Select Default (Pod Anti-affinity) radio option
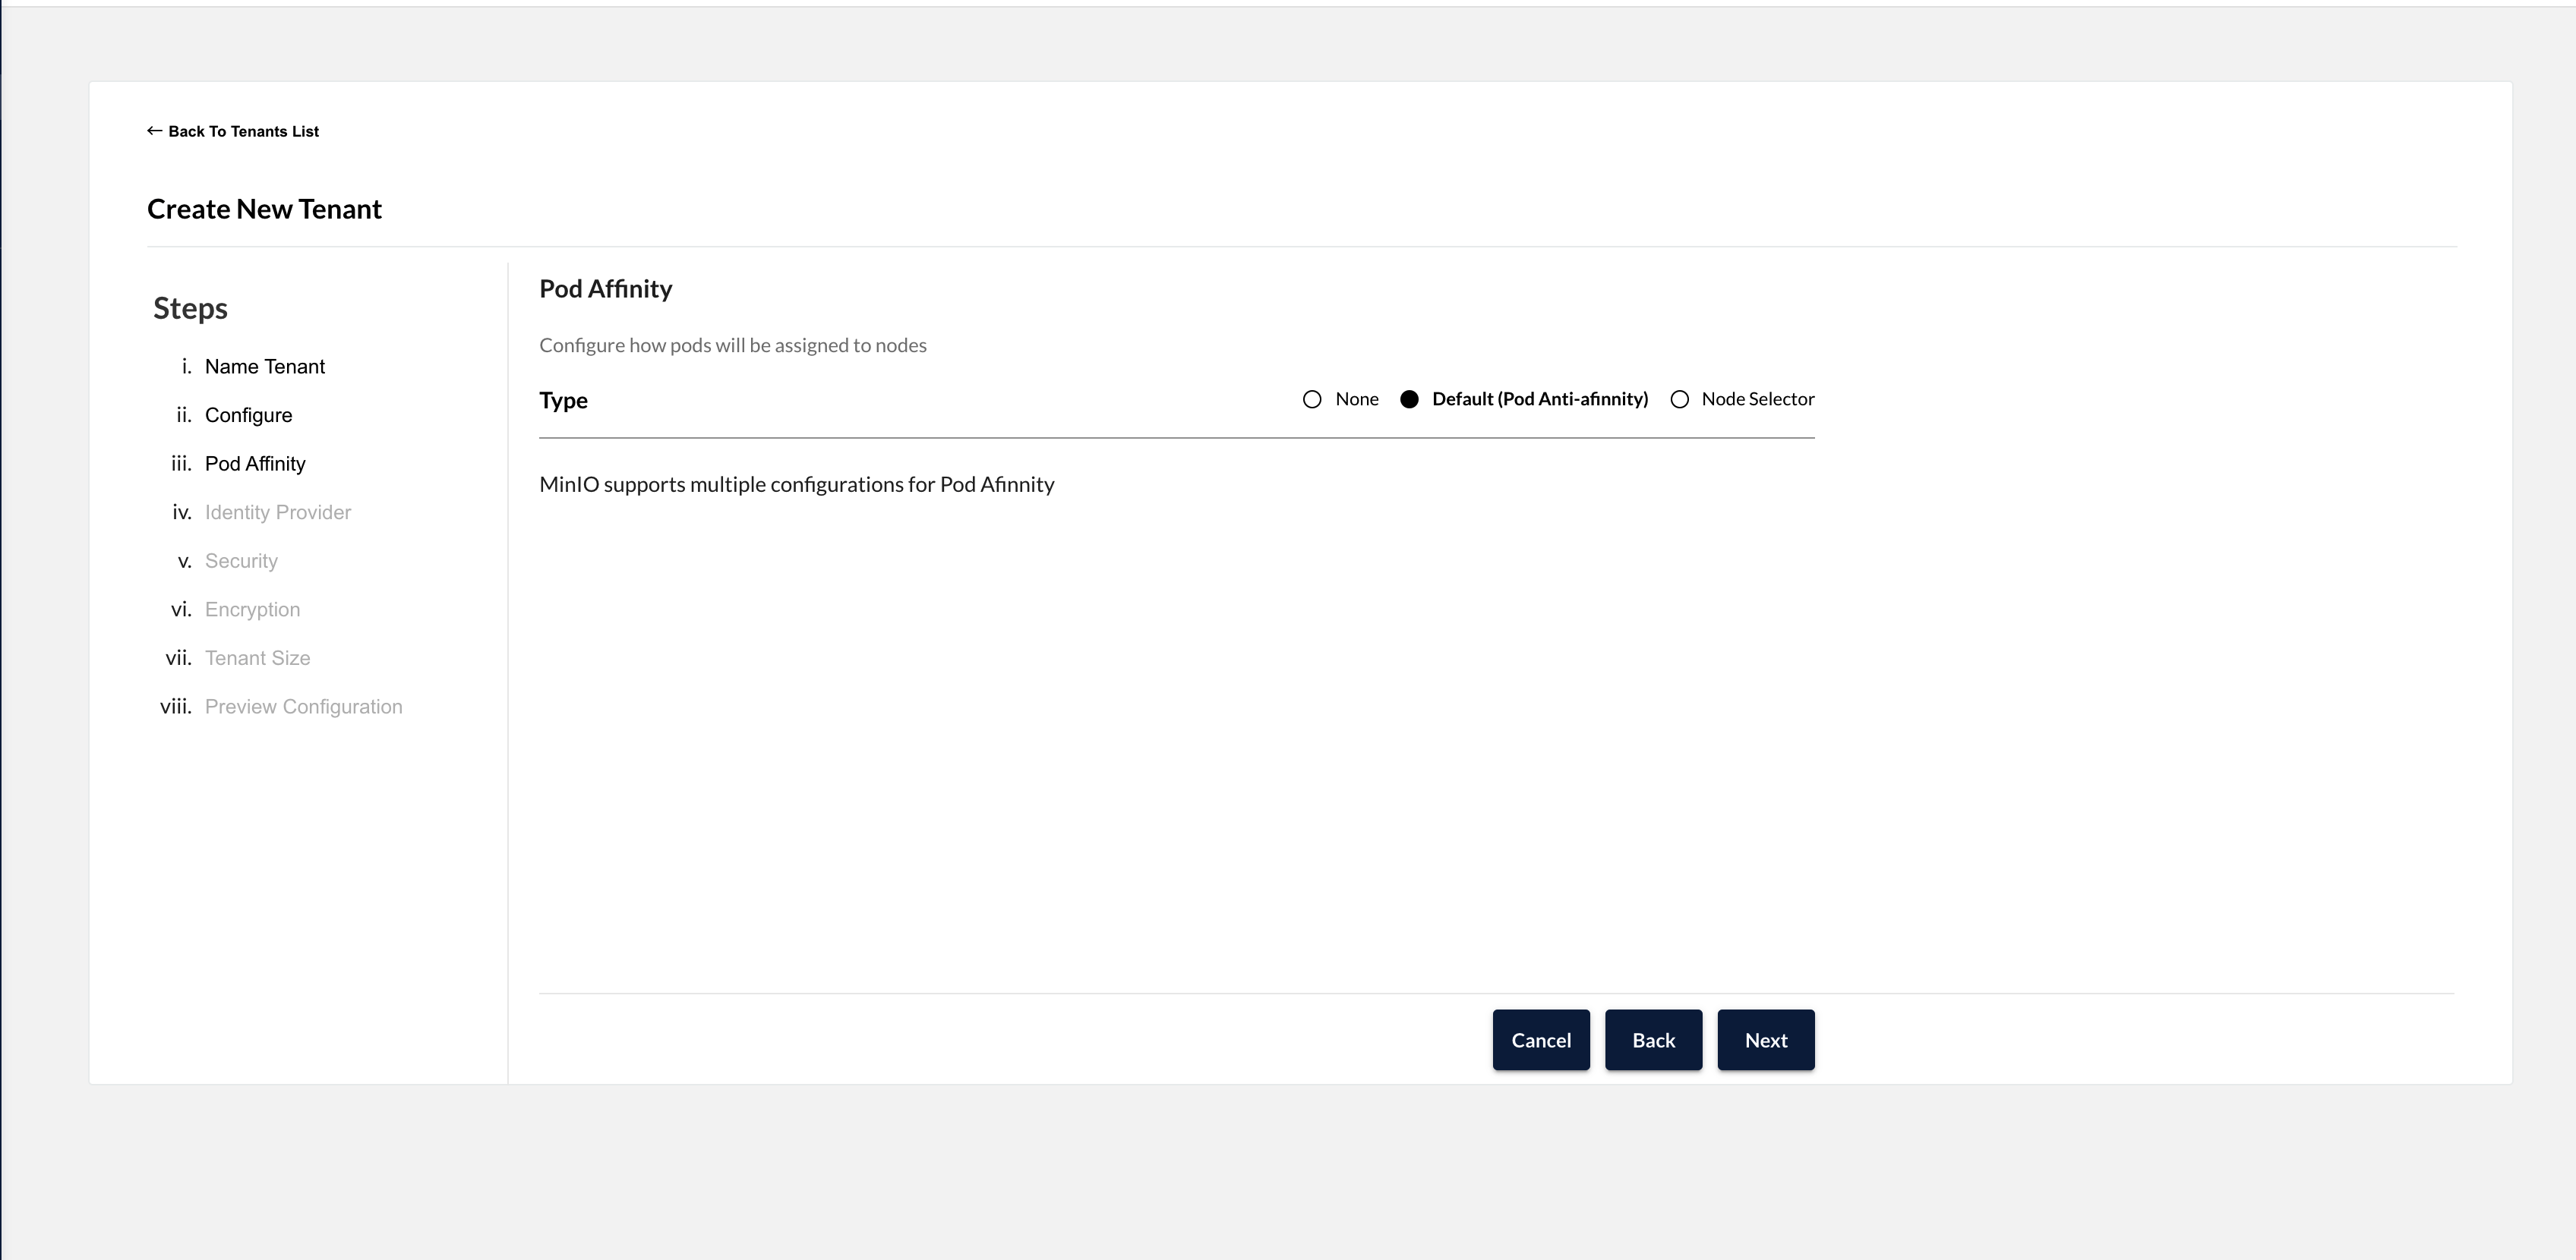 point(1409,400)
